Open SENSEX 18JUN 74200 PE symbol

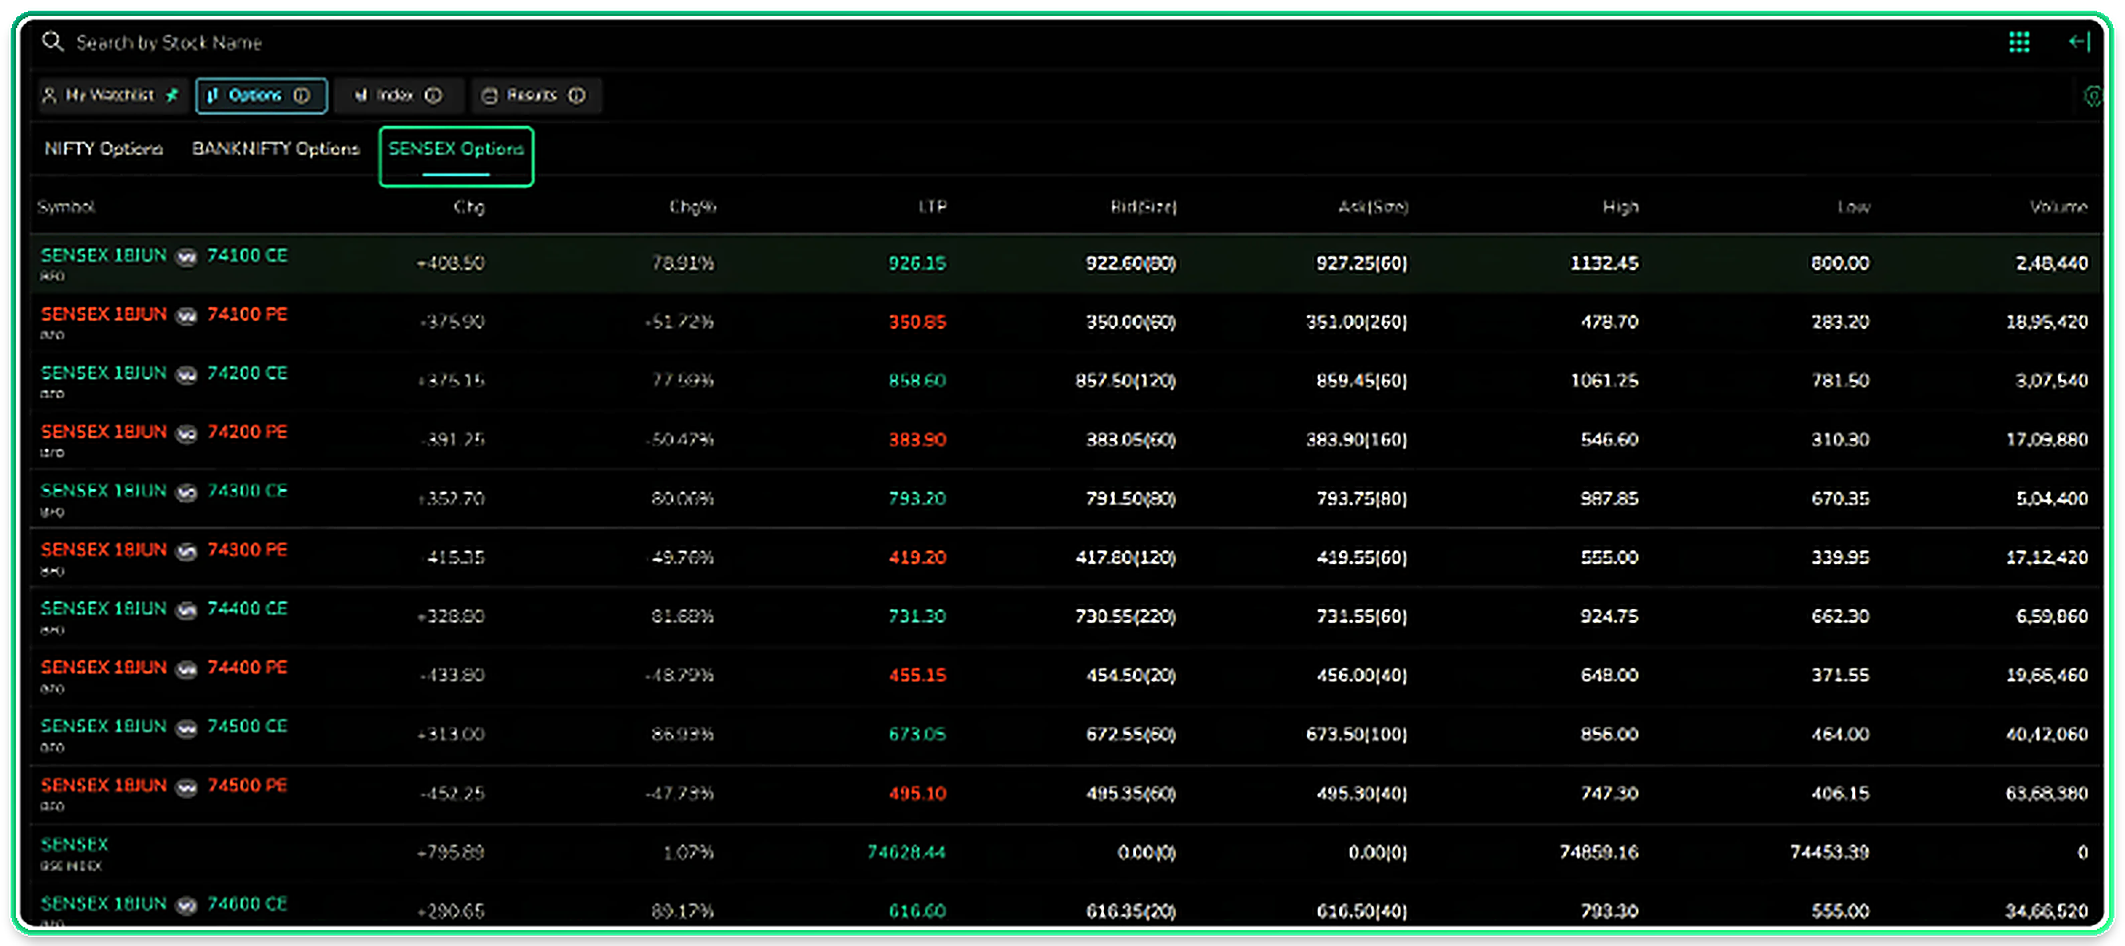[164, 432]
